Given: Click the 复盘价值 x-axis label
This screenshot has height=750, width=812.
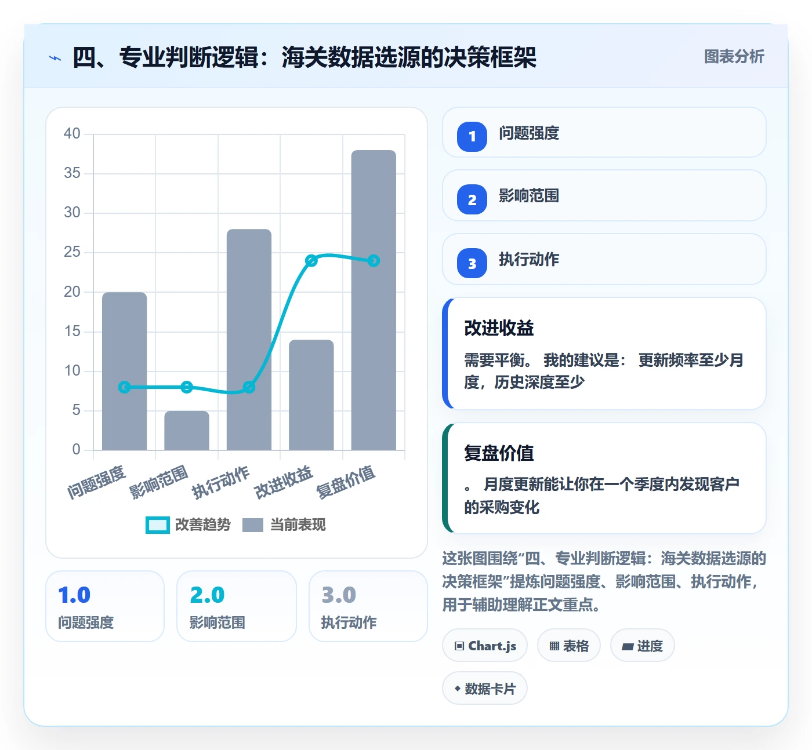Looking at the screenshot, I should click(x=346, y=482).
